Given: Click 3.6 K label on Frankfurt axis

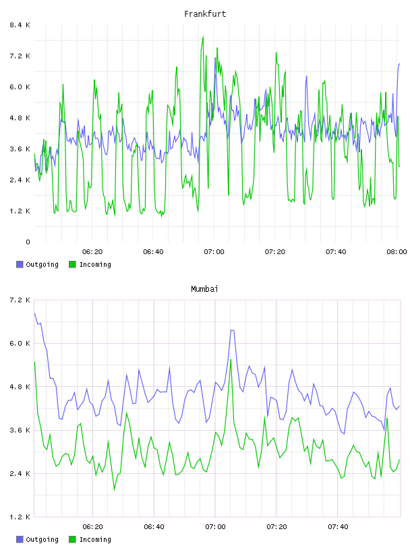Looking at the screenshot, I should 20,149.
